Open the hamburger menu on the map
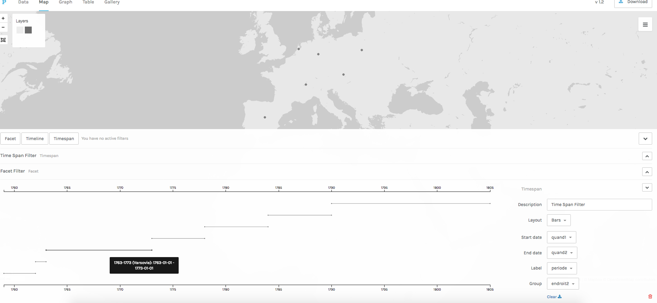 coord(645,25)
